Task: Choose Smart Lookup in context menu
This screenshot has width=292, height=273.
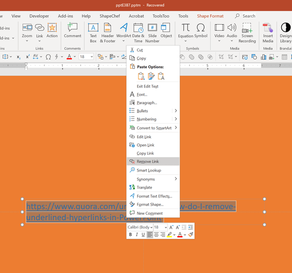Action: (x=153, y=170)
